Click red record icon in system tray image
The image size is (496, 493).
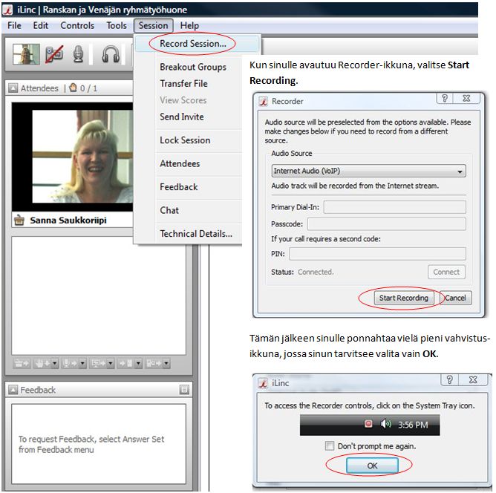[368, 425]
